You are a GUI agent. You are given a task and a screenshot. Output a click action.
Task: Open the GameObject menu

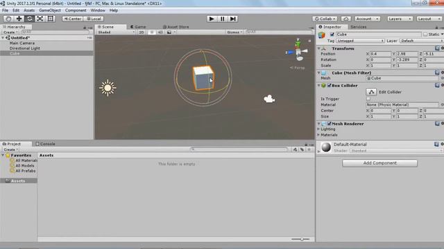tap(50, 10)
